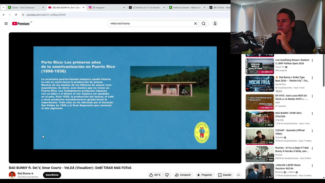325x183 pixels.
Task: Open options for TUCHAT Quevedo video
Action: tap(312, 131)
